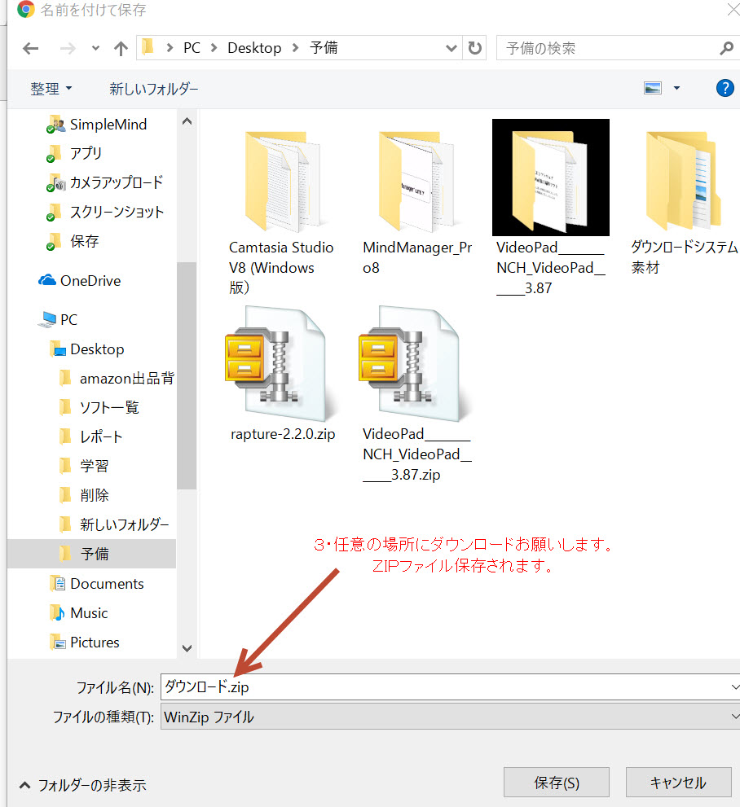Viewport: 740px width, 807px height.
Task: Select the VideoPad 3.87.zip archive icon
Action: coord(416,363)
